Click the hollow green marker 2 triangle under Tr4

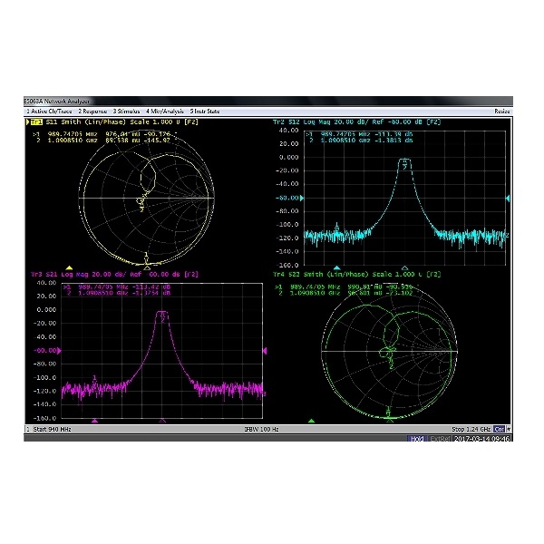pos(390,421)
